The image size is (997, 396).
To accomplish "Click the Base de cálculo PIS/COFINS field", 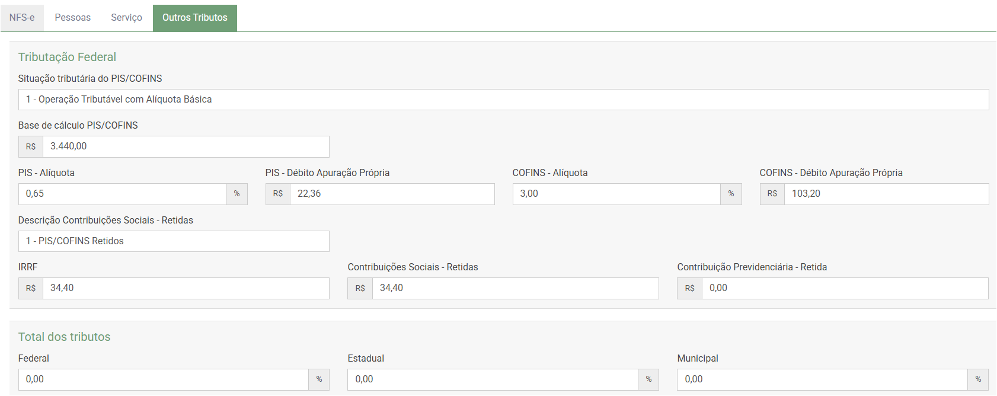I will pos(185,146).
